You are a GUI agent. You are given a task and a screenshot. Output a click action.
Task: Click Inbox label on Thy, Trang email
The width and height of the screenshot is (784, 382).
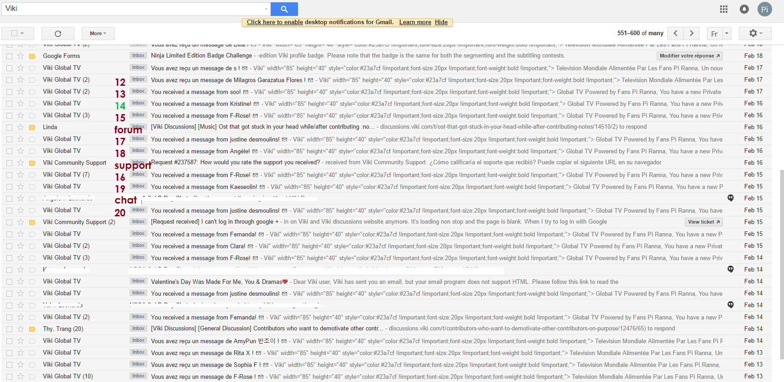(x=138, y=329)
